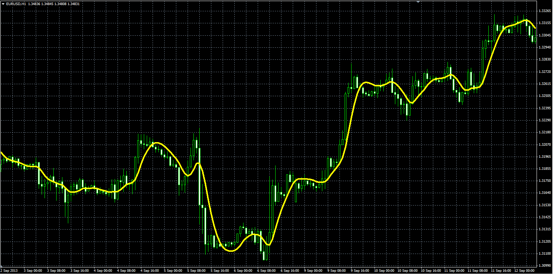Click the 1.33155 price scale label
The width and height of the screenshot is (553, 274).
(x=545, y=23)
